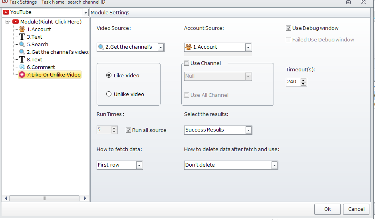Collapse the Module tree node
Image resolution: width=375 pixels, height=220 pixels.
coord(8,22)
